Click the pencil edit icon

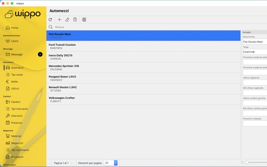coord(67,20)
